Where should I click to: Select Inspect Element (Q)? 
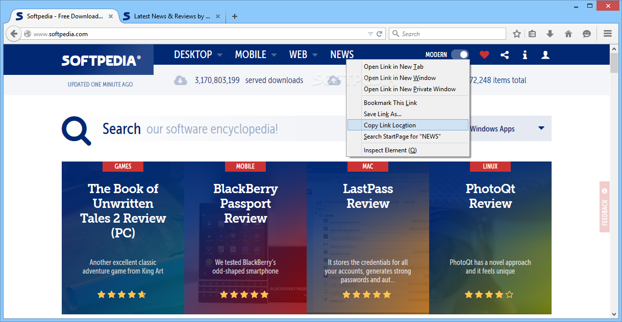click(408, 150)
